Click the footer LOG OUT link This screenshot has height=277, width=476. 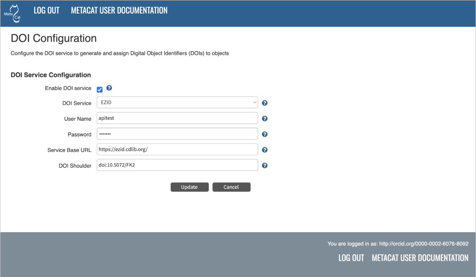(x=351, y=258)
